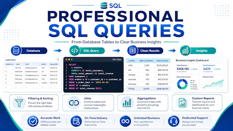The height and width of the screenshot is (131, 233).
Task: Click the USA legend entry in donut chart
Action: click(193, 81)
